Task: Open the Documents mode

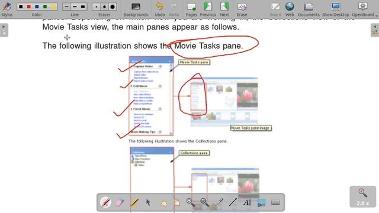Action: 309,9
